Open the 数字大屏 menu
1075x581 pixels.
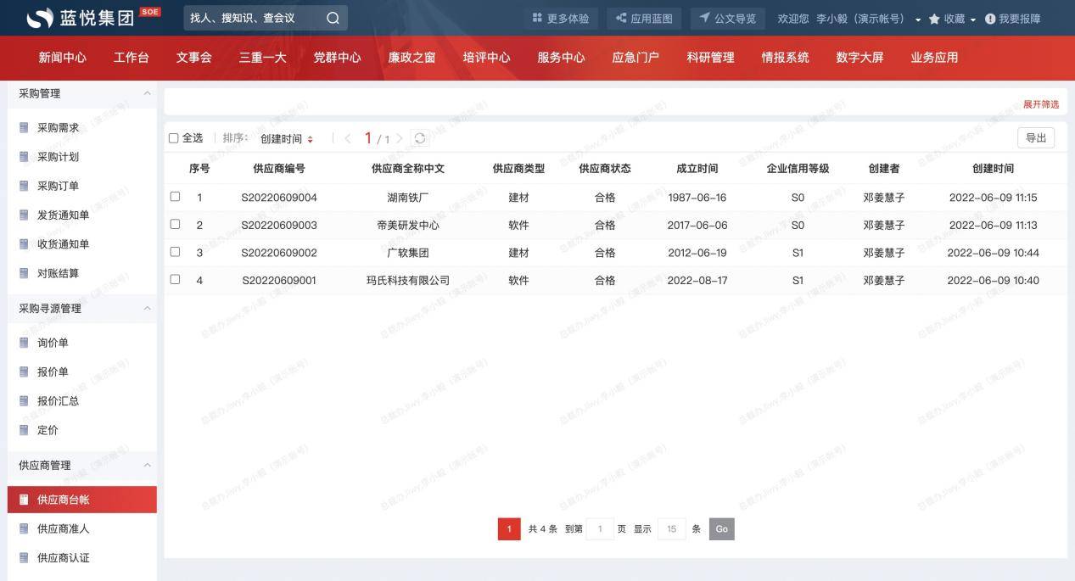click(x=859, y=58)
